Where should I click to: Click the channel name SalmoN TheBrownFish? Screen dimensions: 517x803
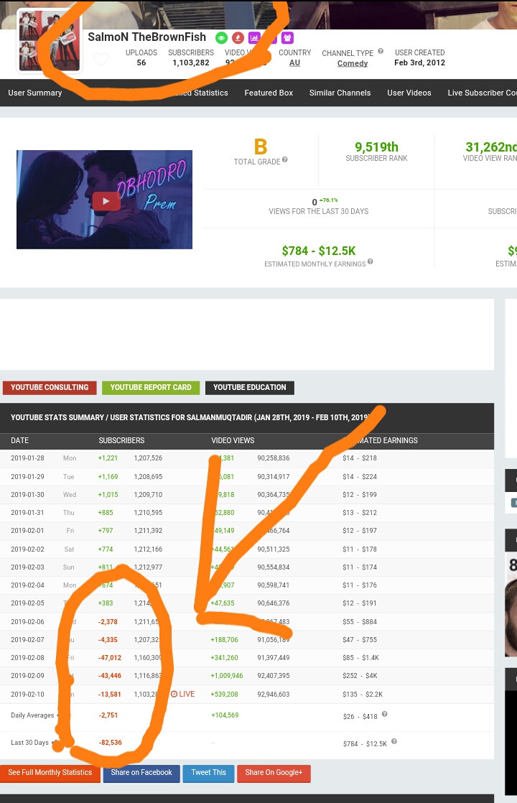pyautogui.click(x=147, y=37)
